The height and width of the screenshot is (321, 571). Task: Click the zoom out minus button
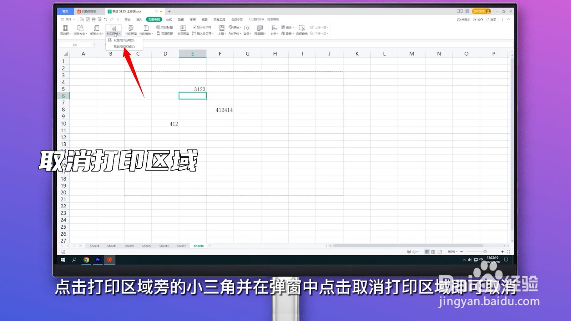[461, 251]
